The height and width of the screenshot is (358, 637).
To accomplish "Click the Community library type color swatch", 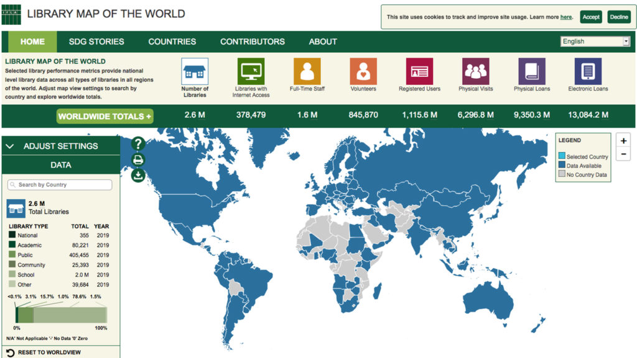I will [12, 264].
